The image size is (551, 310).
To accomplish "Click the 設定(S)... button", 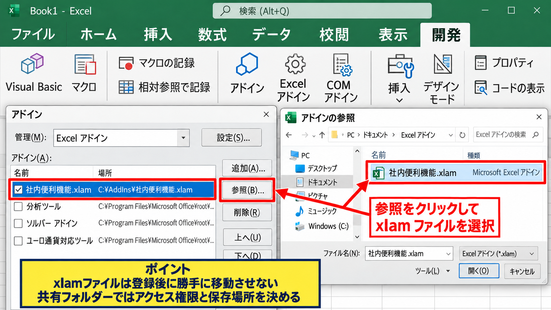I will 232,138.
